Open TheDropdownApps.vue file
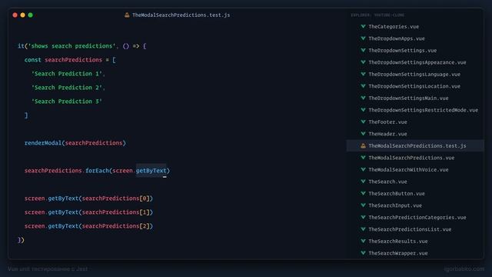 [397, 38]
